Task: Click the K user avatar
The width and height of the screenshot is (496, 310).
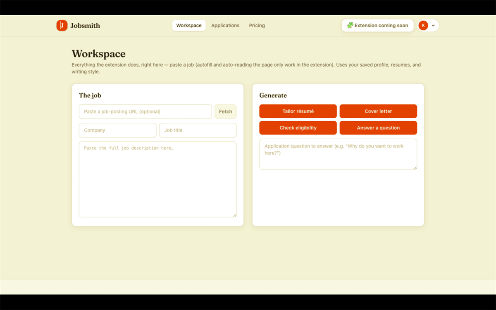Action: point(423,26)
